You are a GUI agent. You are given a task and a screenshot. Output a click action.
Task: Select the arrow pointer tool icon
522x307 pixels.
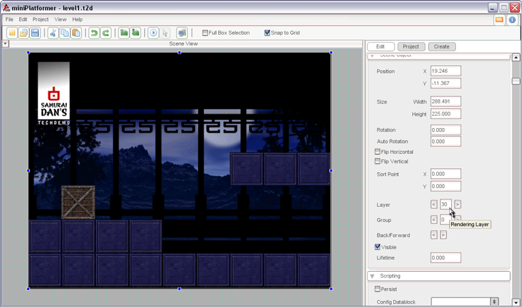pos(165,33)
